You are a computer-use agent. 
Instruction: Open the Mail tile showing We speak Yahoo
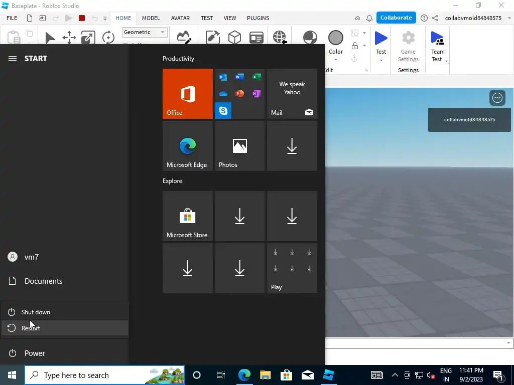(x=292, y=94)
